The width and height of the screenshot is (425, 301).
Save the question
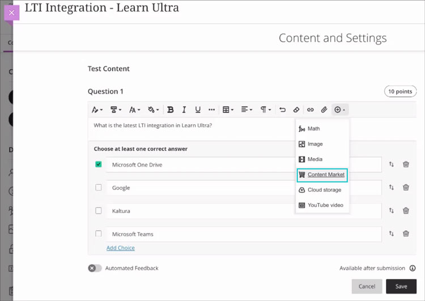point(401,286)
